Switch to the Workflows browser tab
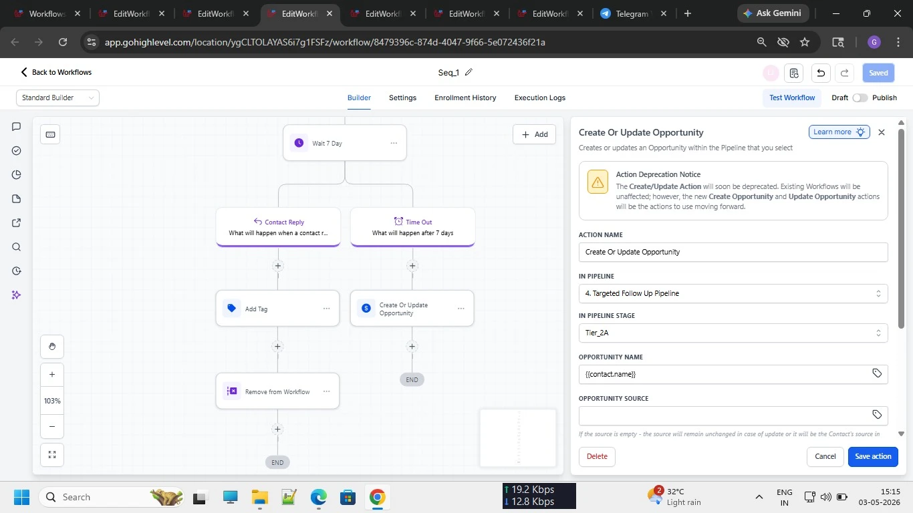913x513 pixels. tap(47, 13)
